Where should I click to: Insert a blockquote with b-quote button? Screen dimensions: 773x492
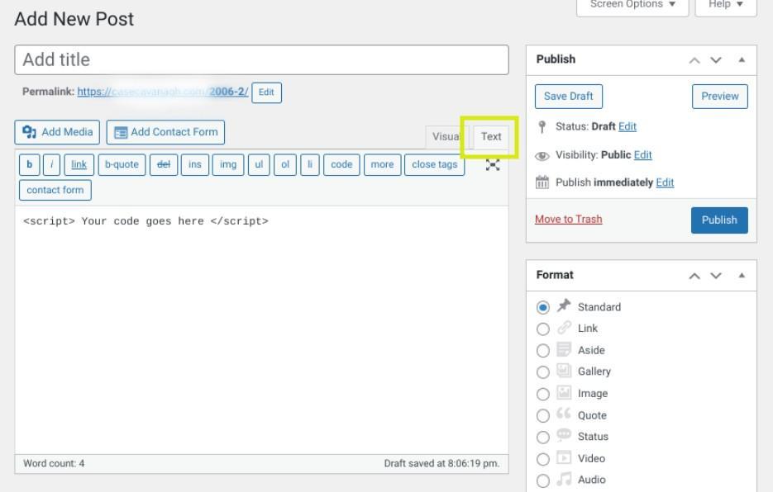coord(122,164)
